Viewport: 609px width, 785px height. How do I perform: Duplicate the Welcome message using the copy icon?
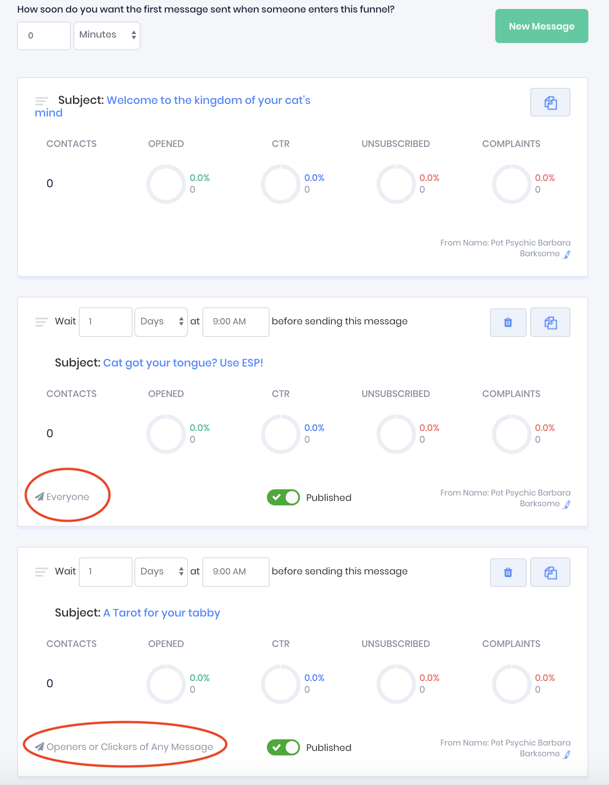point(550,103)
